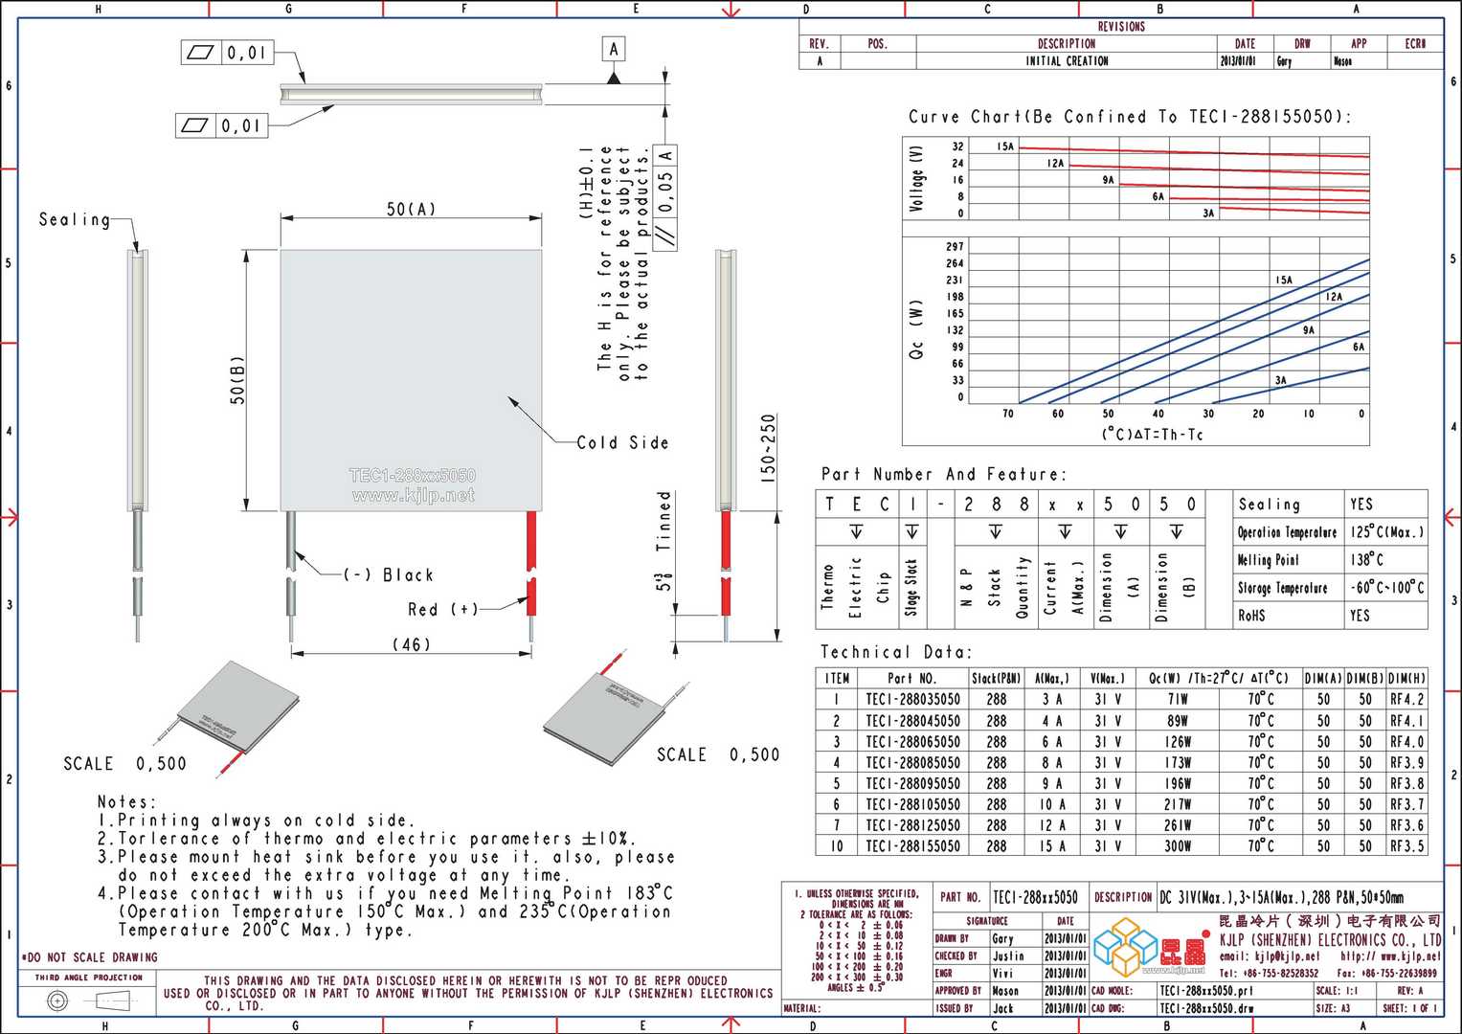The width and height of the screenshot is (1462, 1034).
Task: Click the cold side plate in top view
Action: tap(411, 380)
